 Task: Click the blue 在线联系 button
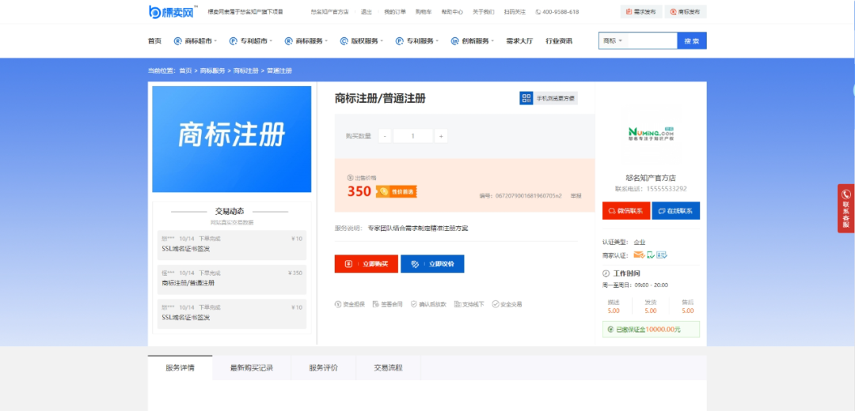[674, 211]
